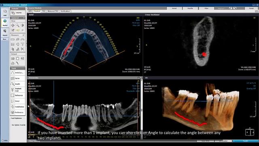Click the blue Task button in status bar
The height and width of the screenshot is (146, 259).
245,141
